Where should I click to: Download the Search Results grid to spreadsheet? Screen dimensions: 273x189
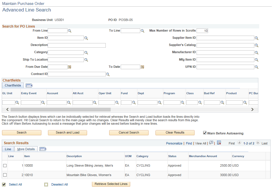(x=219, y=143)
